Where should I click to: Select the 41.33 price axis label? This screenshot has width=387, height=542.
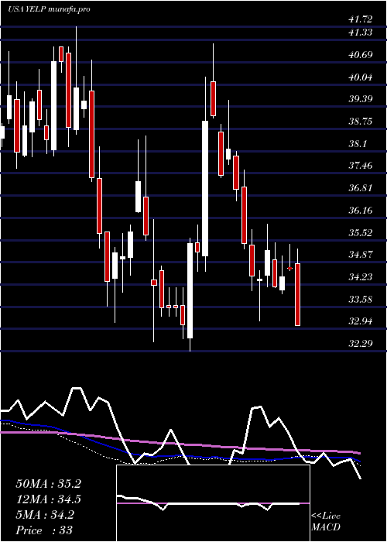point(361,33)
